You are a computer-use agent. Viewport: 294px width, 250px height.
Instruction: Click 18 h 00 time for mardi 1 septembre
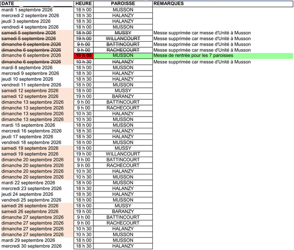click(x=84, y=10)
